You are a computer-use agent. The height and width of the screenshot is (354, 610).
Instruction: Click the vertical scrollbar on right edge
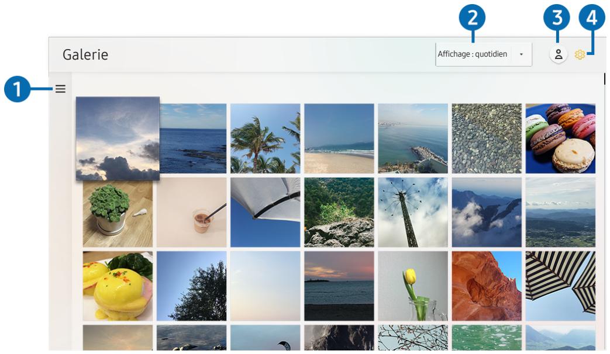605,78
